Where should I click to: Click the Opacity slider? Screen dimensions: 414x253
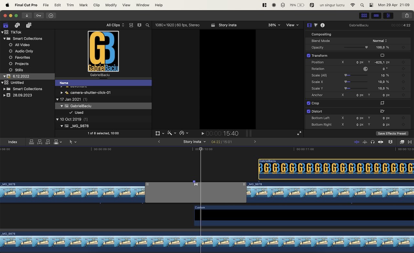coord(356,47)
